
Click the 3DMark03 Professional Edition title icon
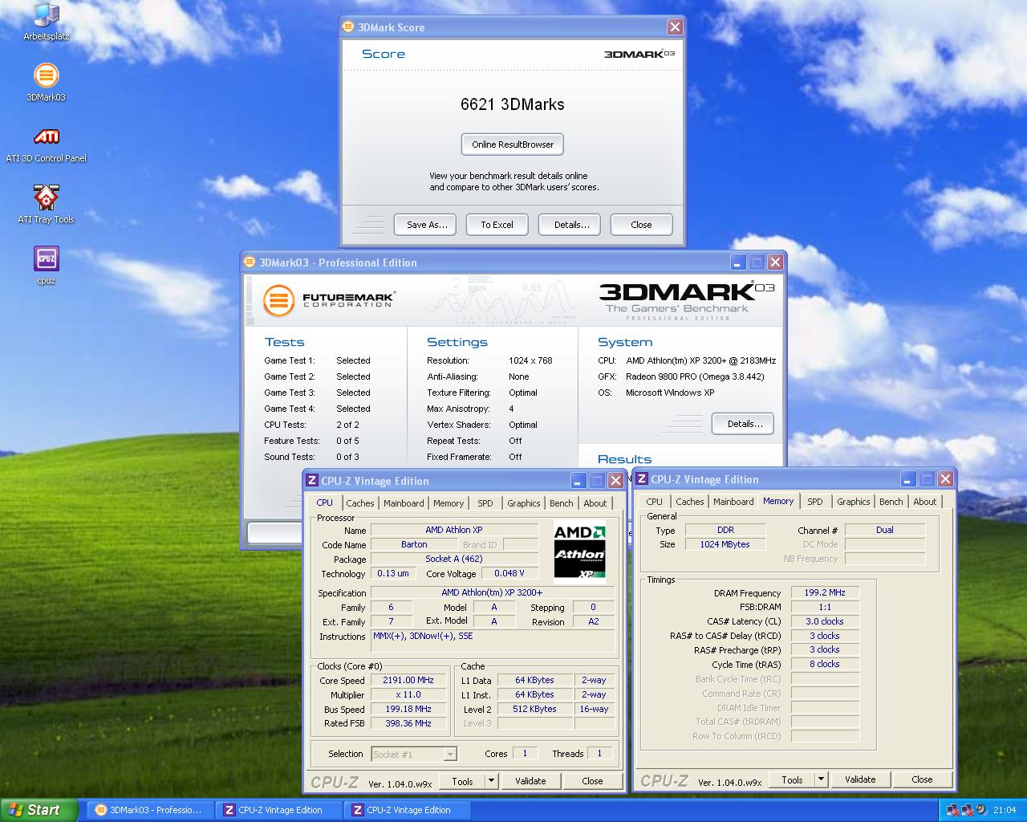pos(250,262)
